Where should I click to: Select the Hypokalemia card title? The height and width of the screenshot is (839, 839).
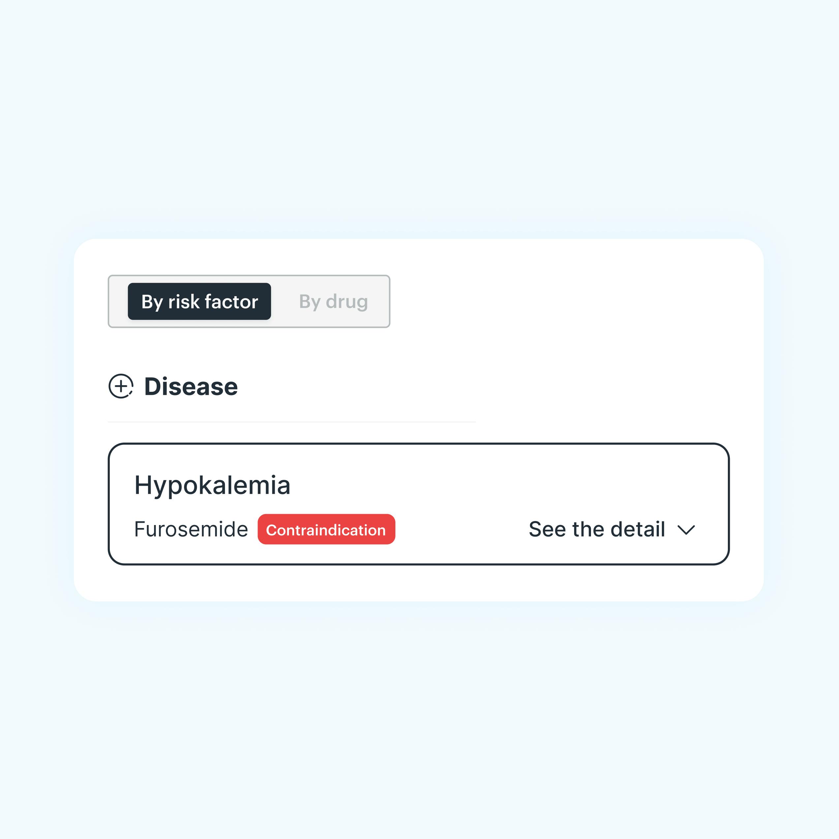pos(212,485)
